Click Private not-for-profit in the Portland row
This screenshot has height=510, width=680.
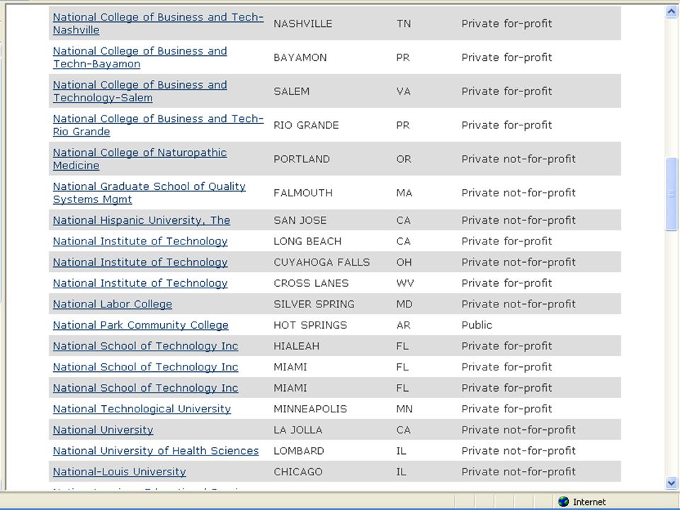[518, 159]
